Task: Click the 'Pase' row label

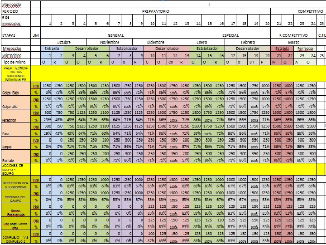Action: point(15,130)
